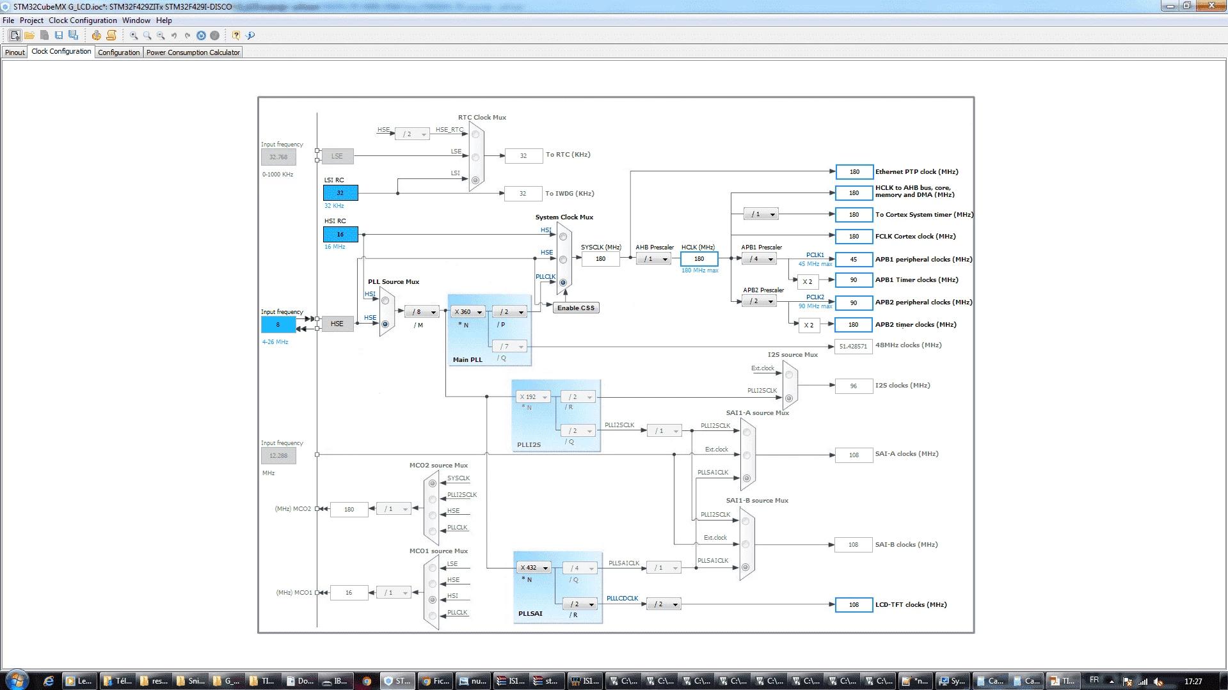Click the LCD-TFT clocks value box

[854, 605]
